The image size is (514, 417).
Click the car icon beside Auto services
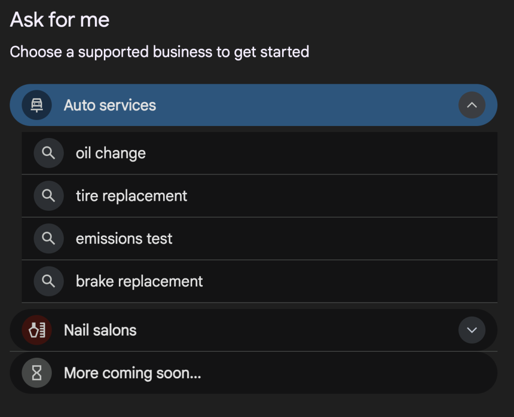coord(37,105)
